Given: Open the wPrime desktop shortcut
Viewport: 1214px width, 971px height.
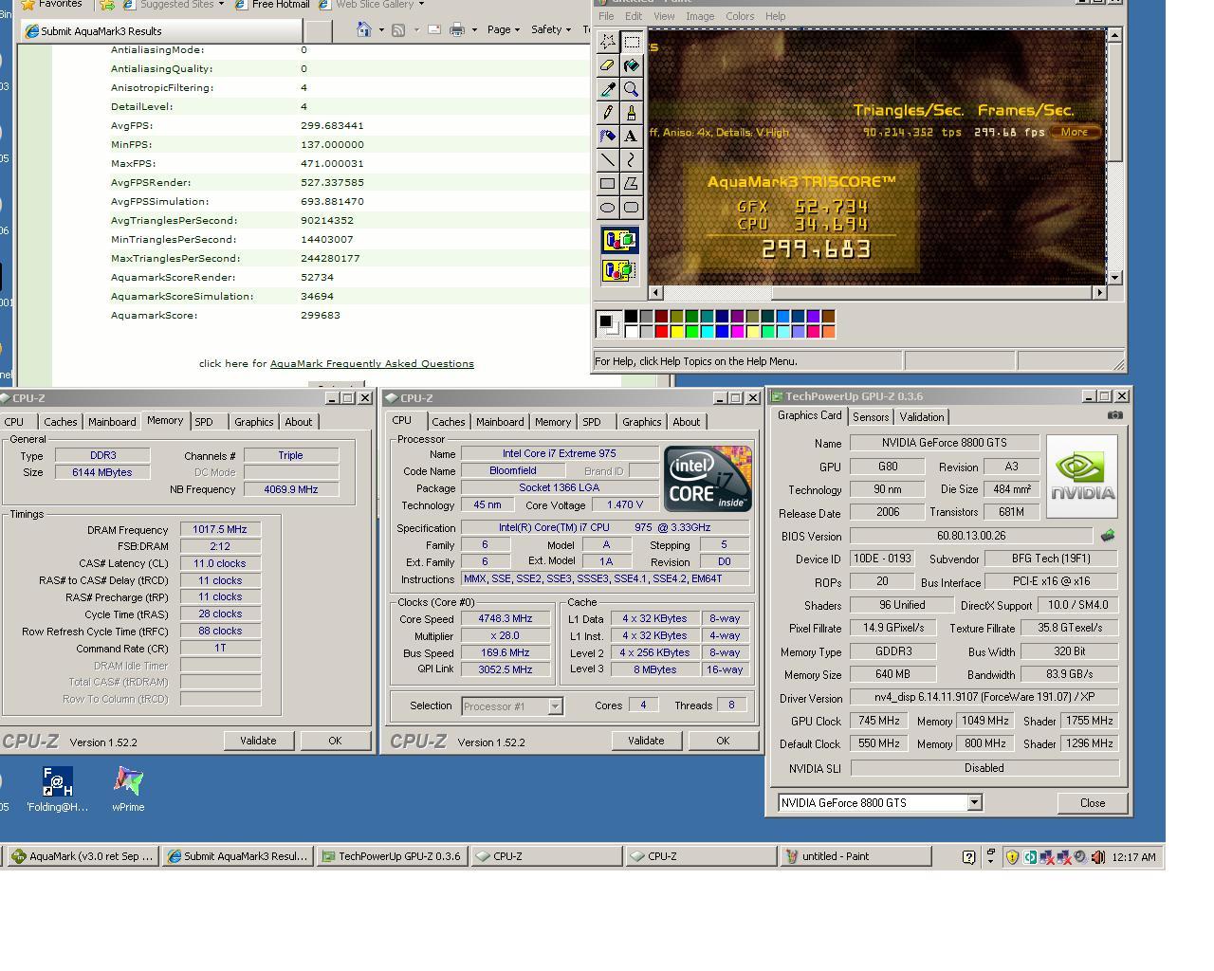Looking at the screenshot, I should click(128, 790).
